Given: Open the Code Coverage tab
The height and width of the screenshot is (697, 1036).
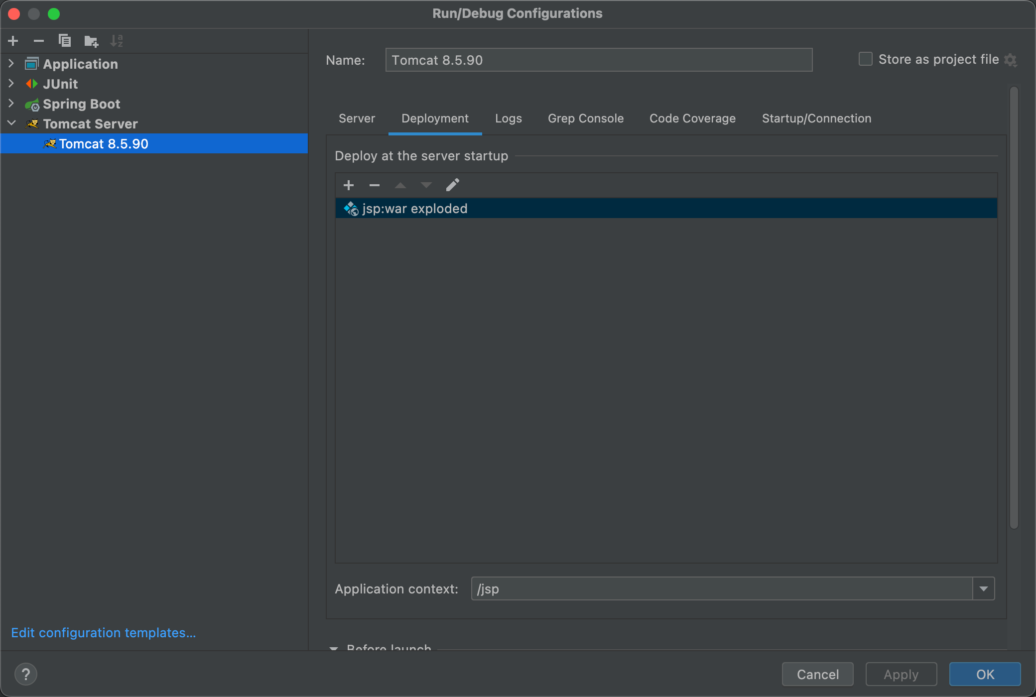Looking at the screenshot, I should tap(692, 118).
